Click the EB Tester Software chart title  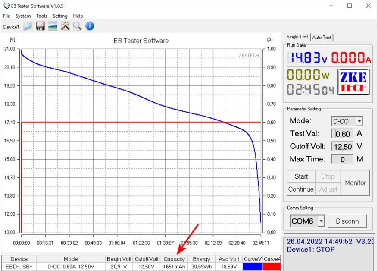click(141, 41)
